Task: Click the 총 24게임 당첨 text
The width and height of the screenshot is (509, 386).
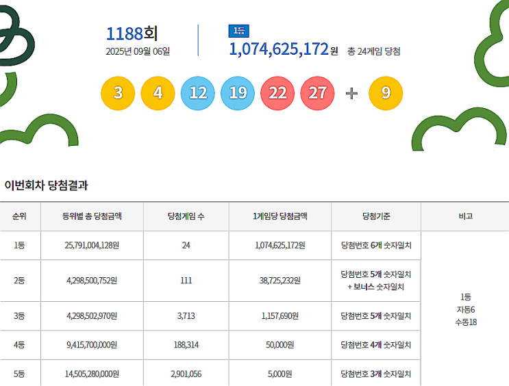Action: (x=373, y=51)
